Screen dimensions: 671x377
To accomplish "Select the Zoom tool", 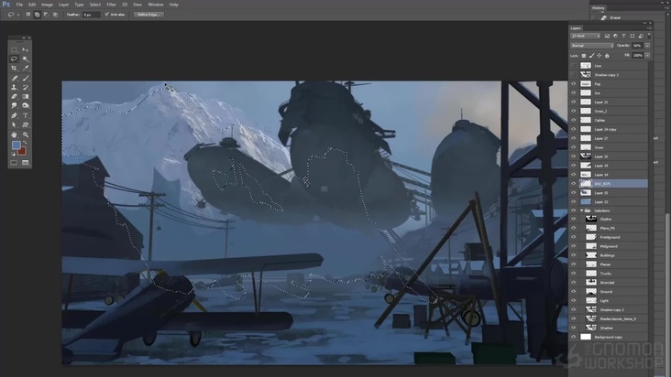I will [26, 135].
